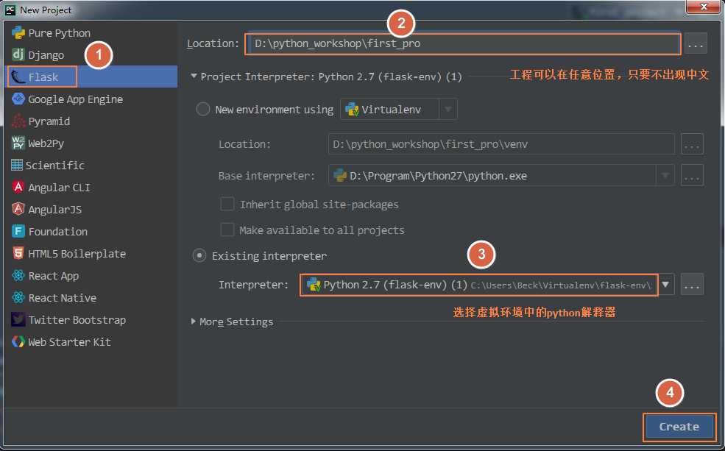Viewport: 725px width, 451px height.
Task: Open the Base interpreter dropdown arrow
Action: coord(665,176)
